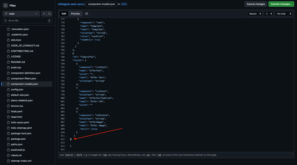Open CODE_OF_CONDUCT.md file
The image size is (297, 165).
click(x=25, y=46)
